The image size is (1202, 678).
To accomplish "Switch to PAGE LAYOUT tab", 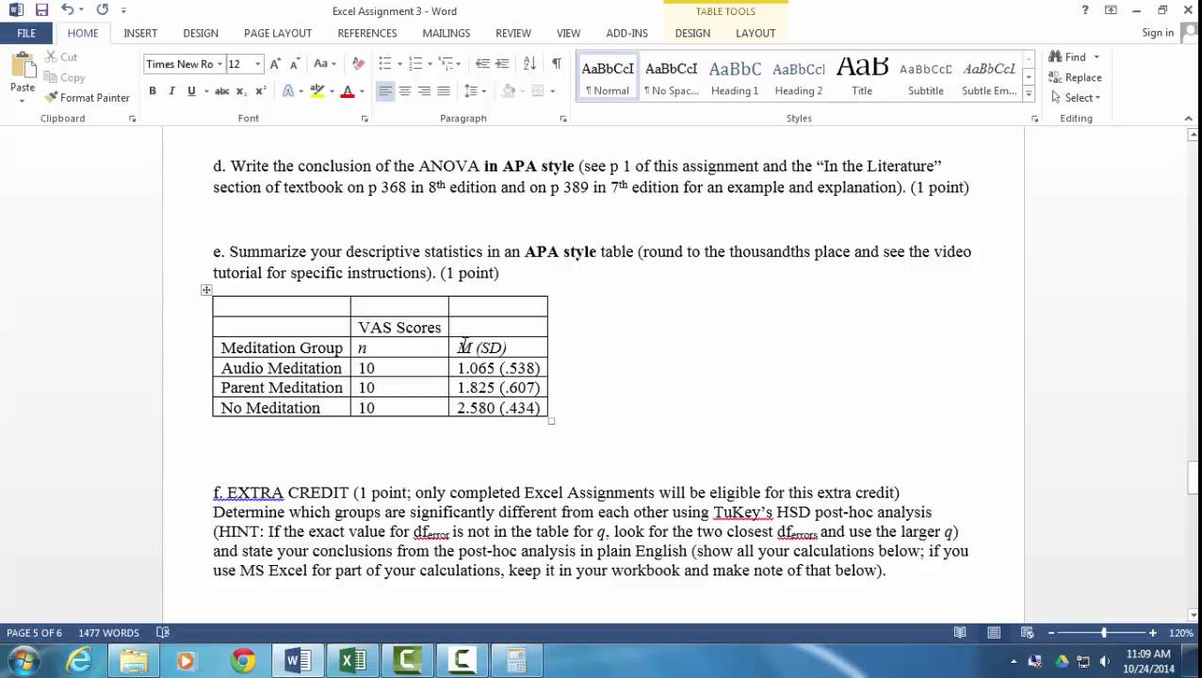I will coord(278,33).
